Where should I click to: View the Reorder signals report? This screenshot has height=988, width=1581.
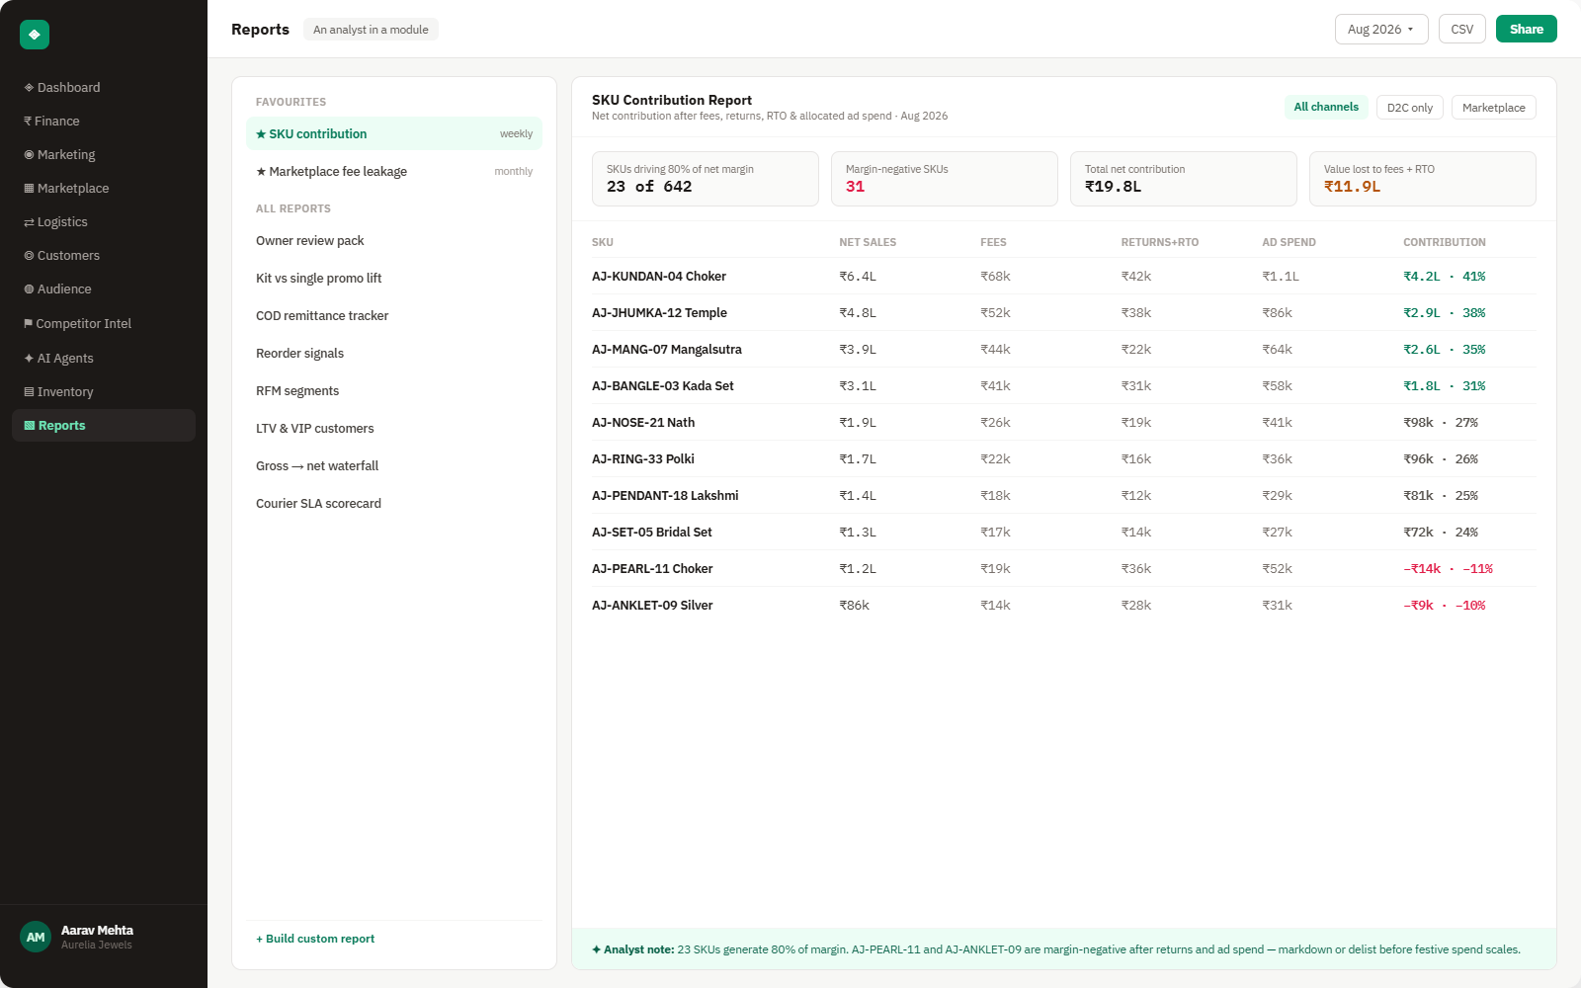pos(394,353)
